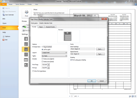This screenshot has width=137, height=98.
Task: Click Cancel in Page Setup dialog
Action: point(102,81)
